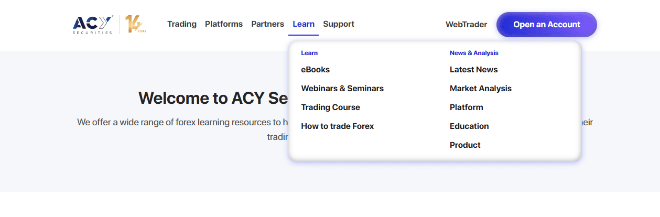This screenshot has height=217, width=660.
Task: Select eBooks from the Learn menu
Action: click(315, 70)
